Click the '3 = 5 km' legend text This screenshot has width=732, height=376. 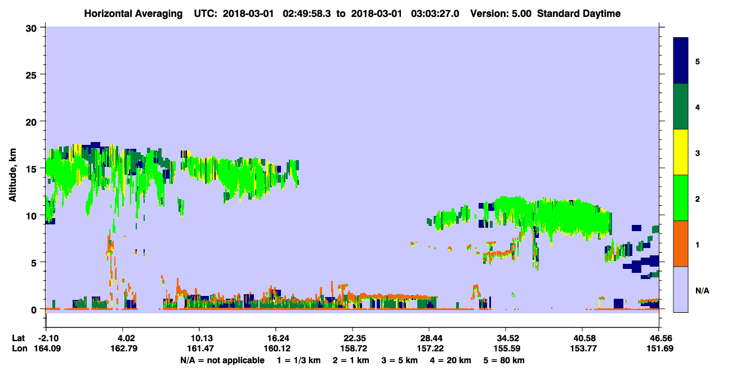tap(400, 360)
